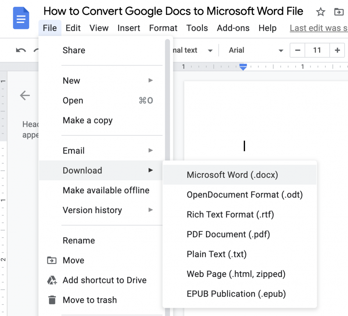348x316 pixels.
Task: Choose Share from the File menu
Action: [x=102, y=50]
